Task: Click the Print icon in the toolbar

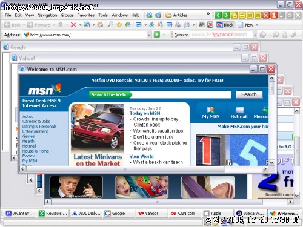Action: (x=178, y=25)
